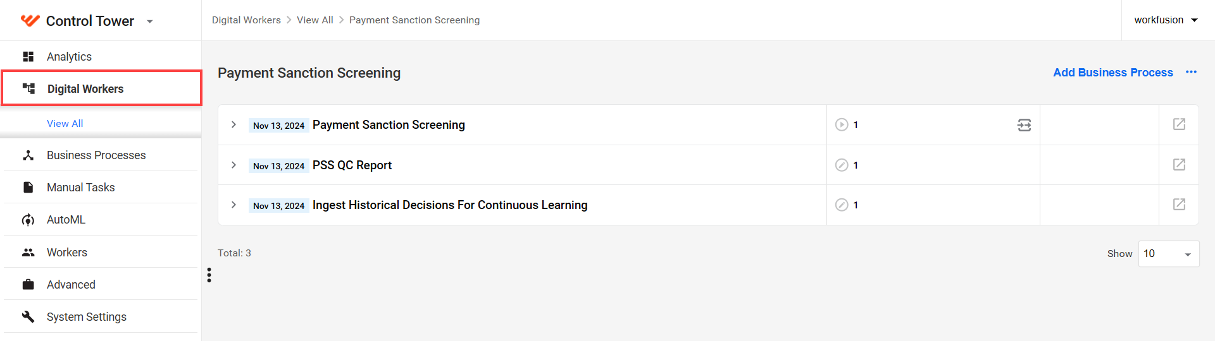Click the input-output mapping icon in first row

click(1024, 125)
